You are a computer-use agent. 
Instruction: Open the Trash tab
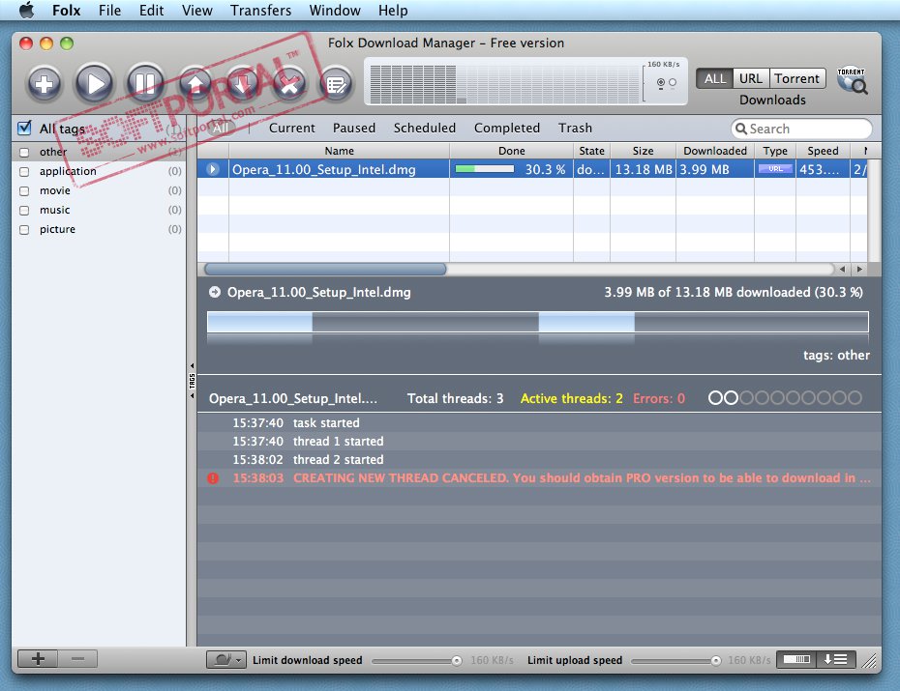[x=575, y=128]
